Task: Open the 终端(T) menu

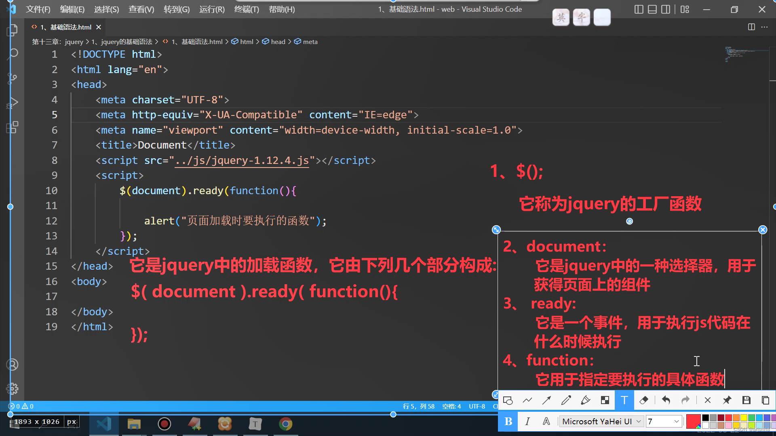Action: point(246,9)
